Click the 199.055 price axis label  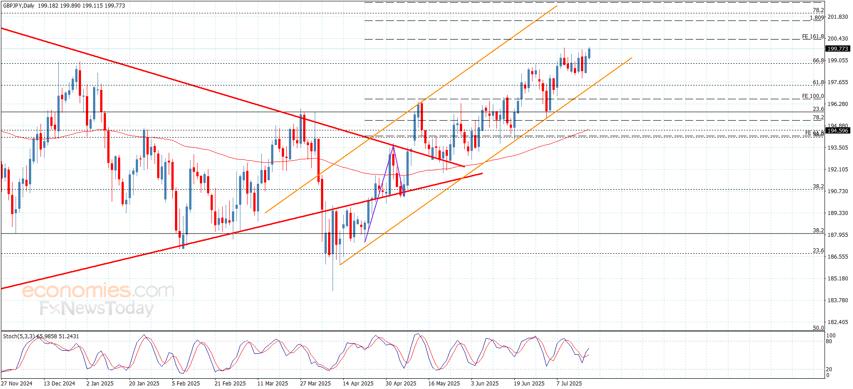(x=837, y=61)
